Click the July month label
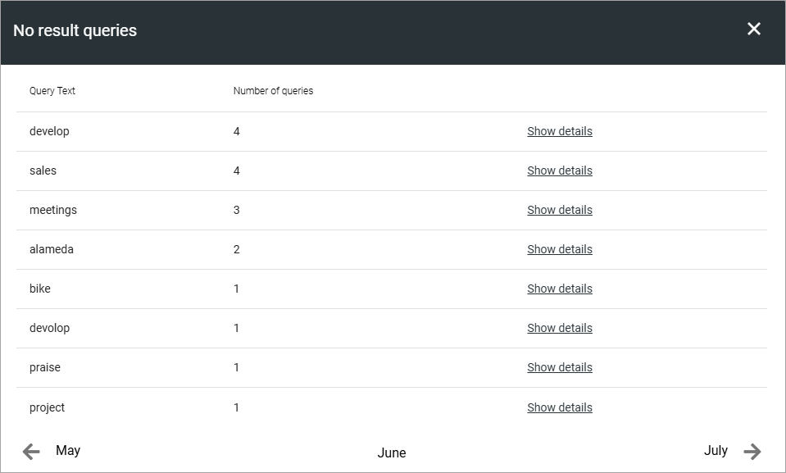 coord(716,450)
